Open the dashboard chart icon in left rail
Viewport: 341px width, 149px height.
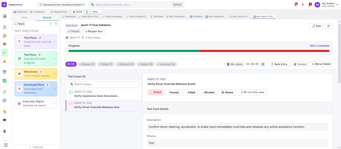coord(4,16)
